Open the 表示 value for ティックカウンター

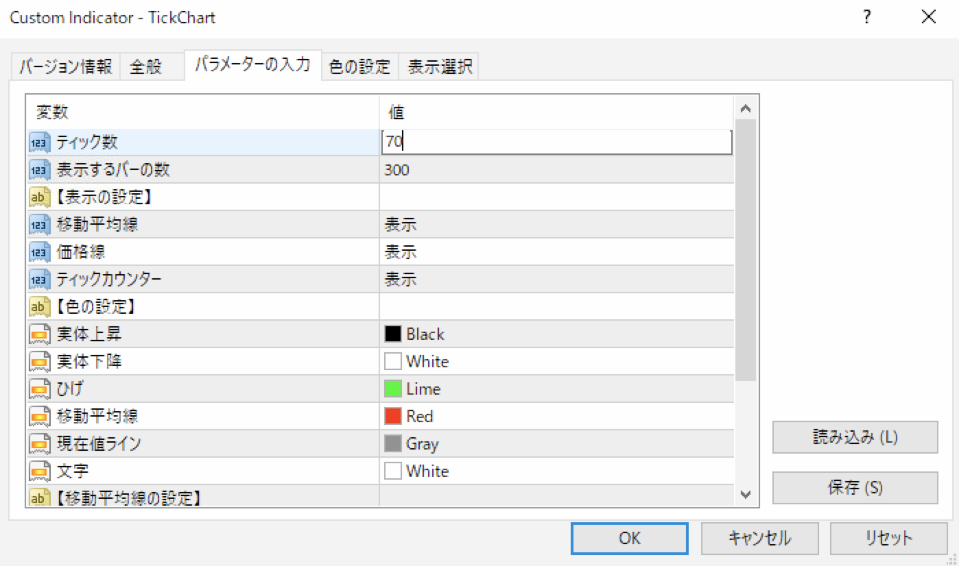(401, 280)
